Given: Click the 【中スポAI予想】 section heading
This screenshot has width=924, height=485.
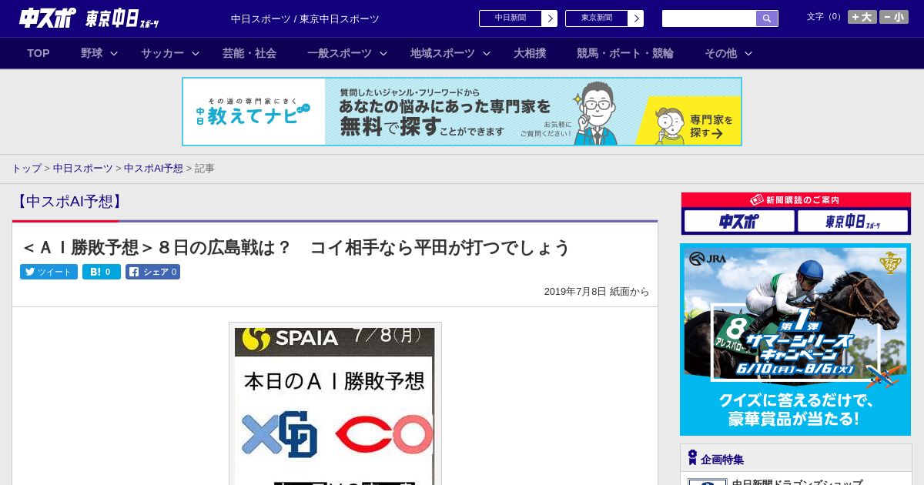Looking at the screenshot, I should pos(69,202).
